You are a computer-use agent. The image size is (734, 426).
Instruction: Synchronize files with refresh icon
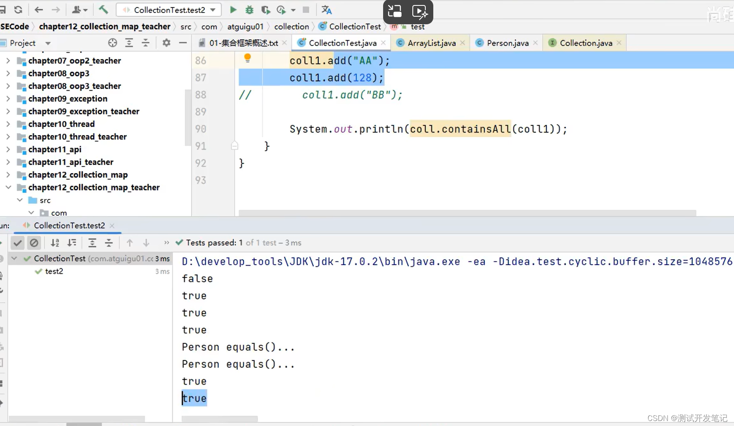[18, 10]
